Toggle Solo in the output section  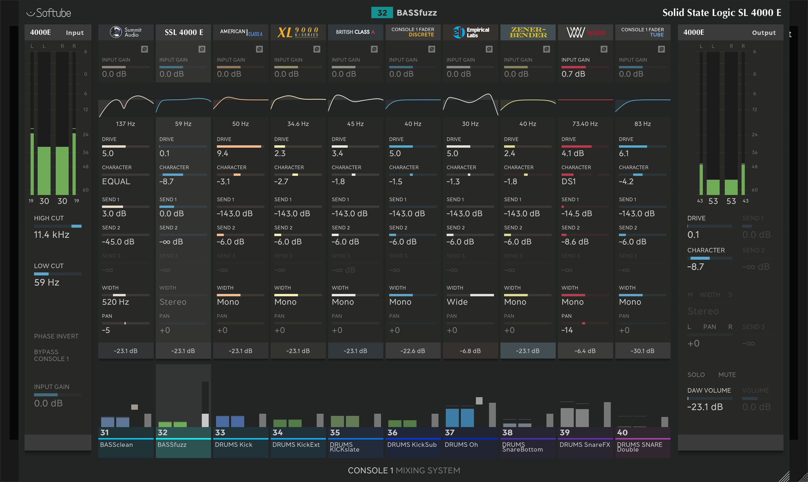tap(696, 375)
